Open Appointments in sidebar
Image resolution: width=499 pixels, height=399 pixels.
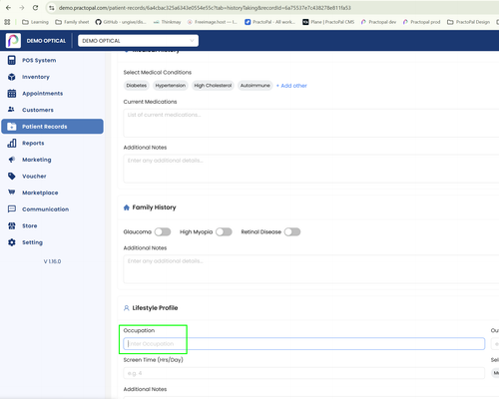click(x=52, y=94)
